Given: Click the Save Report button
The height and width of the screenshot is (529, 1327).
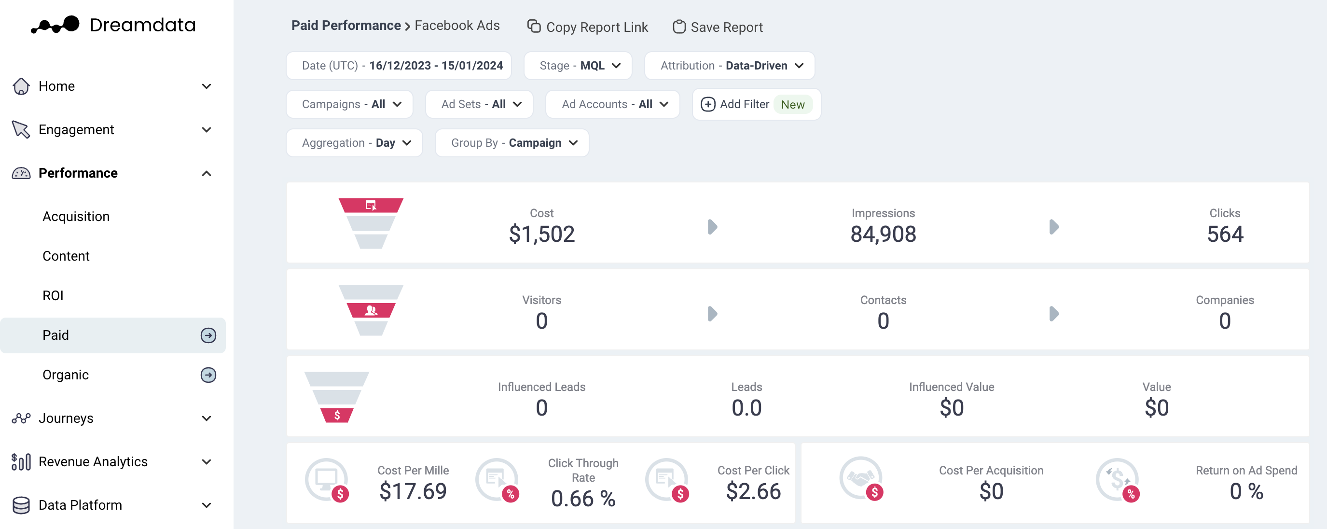Looking at the screenshot, I should pyautogui.click(x=718, y=27).
